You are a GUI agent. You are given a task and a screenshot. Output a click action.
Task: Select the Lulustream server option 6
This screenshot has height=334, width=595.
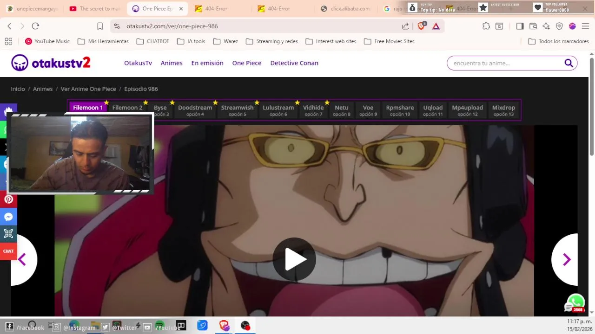[x=278, y=110]
